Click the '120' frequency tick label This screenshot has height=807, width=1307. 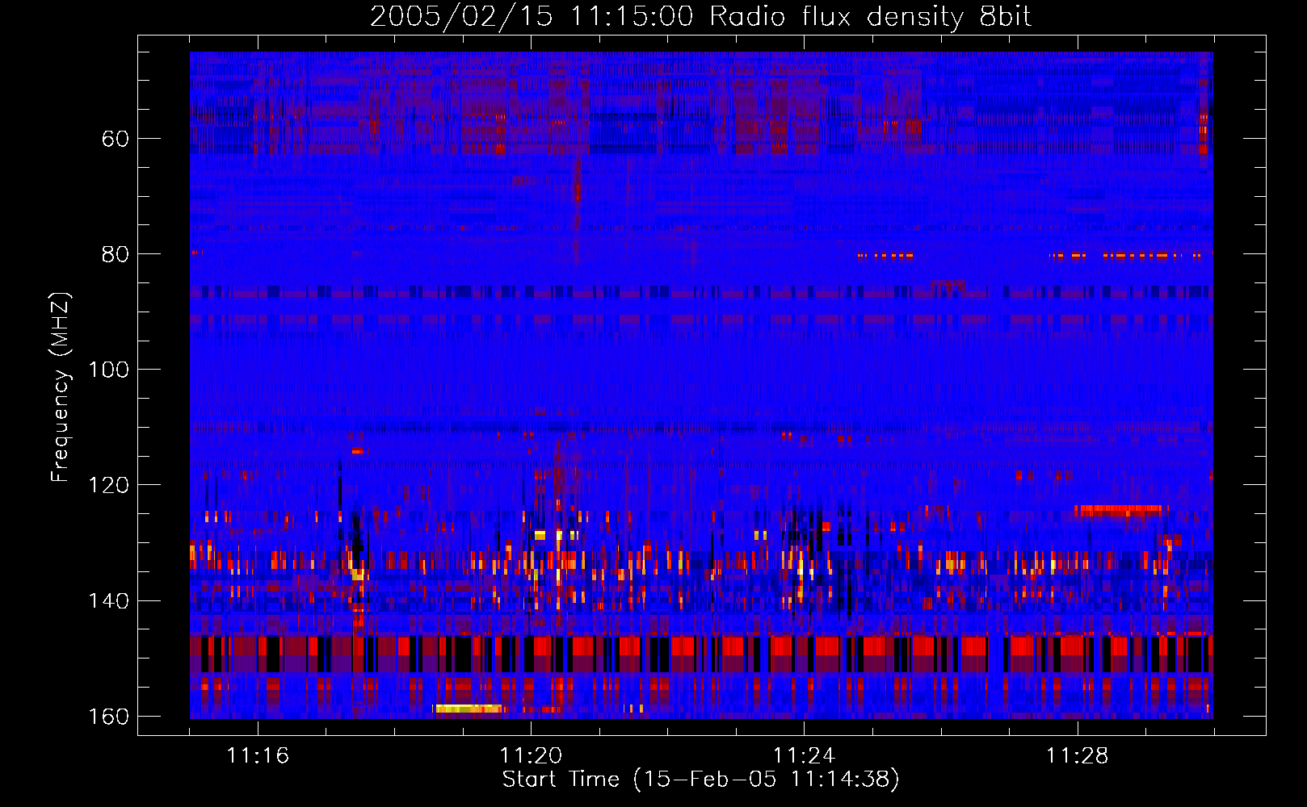108,485
